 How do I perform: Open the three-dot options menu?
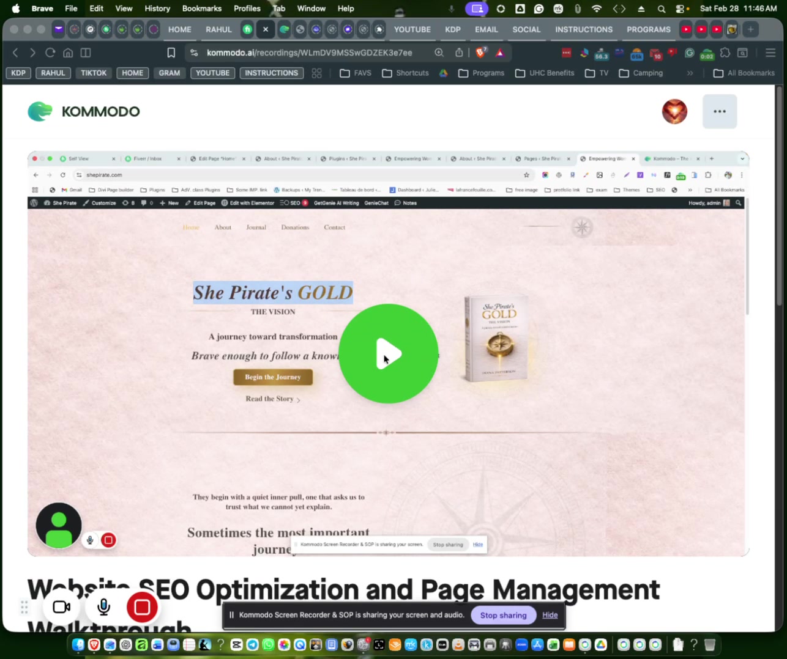(x=720, y=111)
